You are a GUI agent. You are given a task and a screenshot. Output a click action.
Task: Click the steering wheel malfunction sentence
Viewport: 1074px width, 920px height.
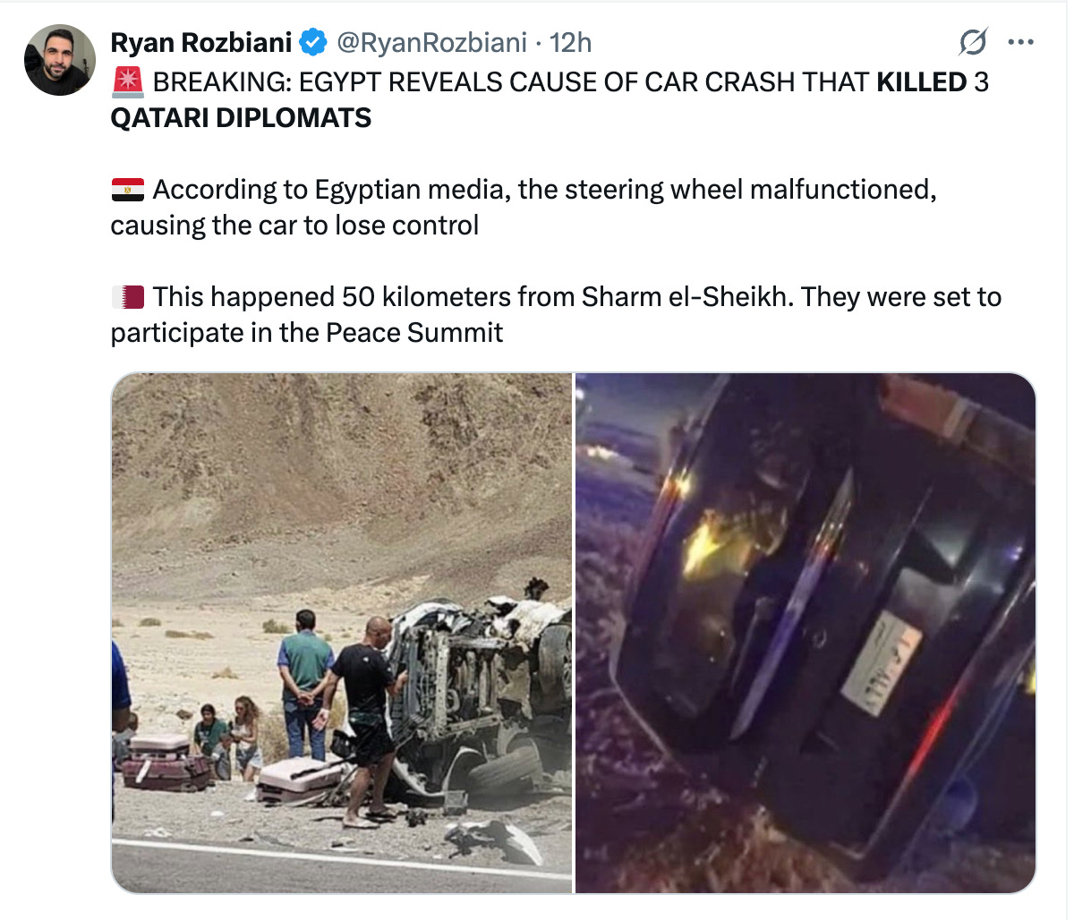tap(524, 208)
